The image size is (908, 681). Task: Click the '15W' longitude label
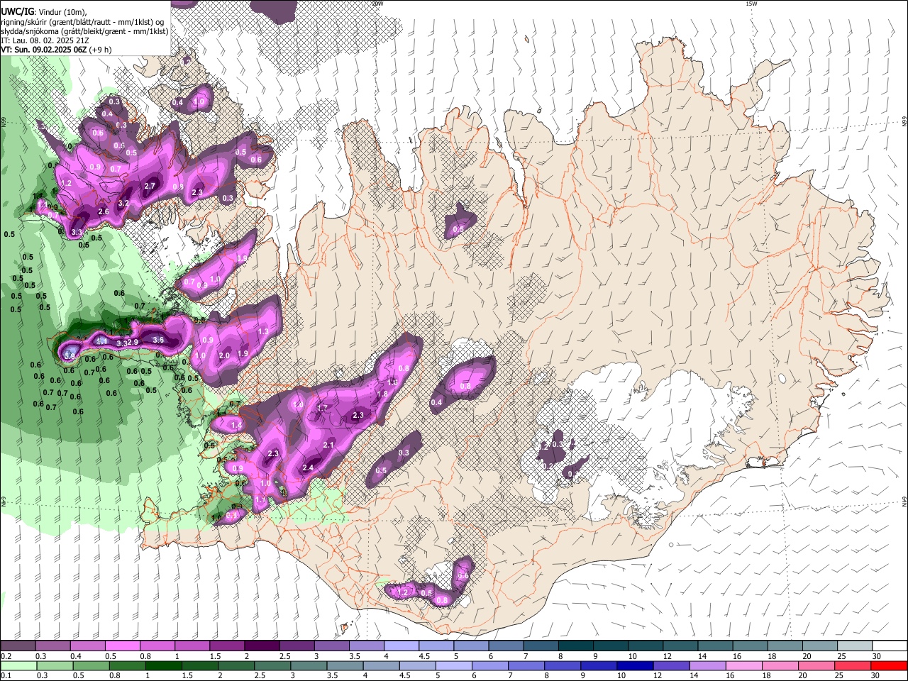pyautogui.click(x=751, y=4)
